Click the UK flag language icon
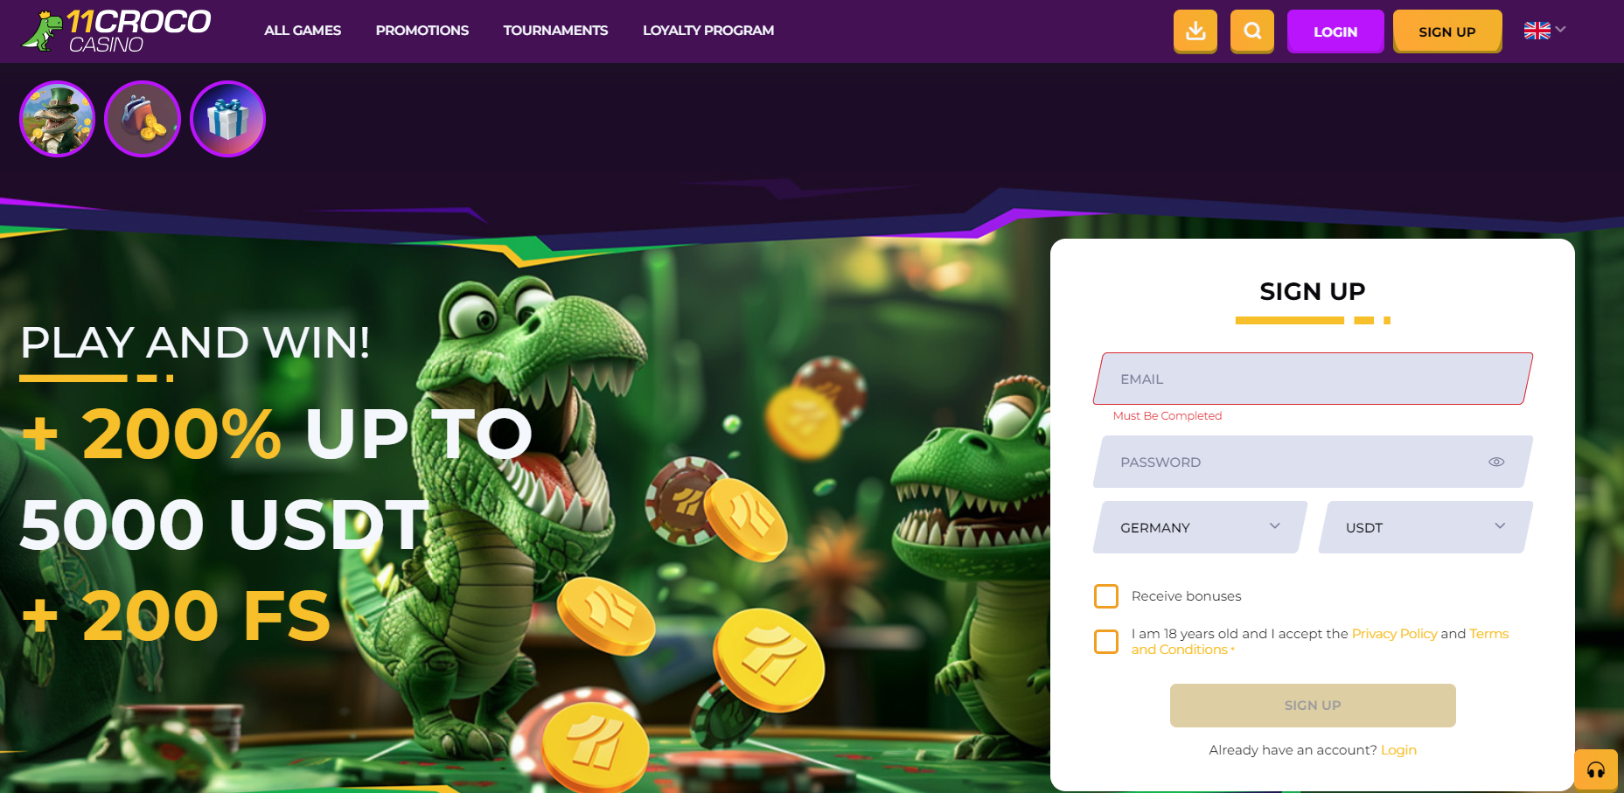1624x793 pixels. 1537,31
